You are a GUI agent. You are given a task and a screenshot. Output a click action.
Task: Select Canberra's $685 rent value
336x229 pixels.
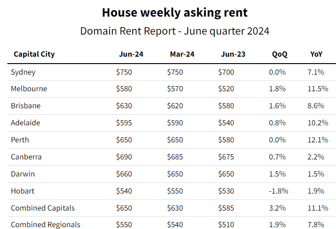point(175,157)
